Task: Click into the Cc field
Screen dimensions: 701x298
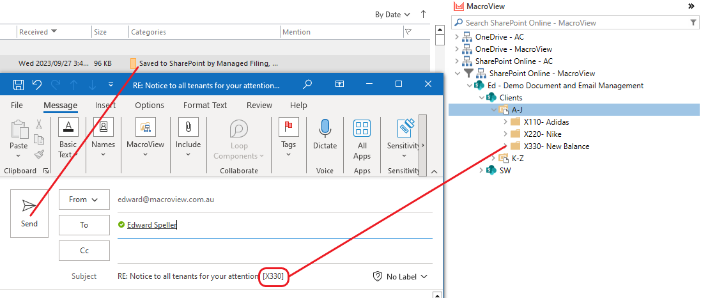Action: [x=275, y=251]
